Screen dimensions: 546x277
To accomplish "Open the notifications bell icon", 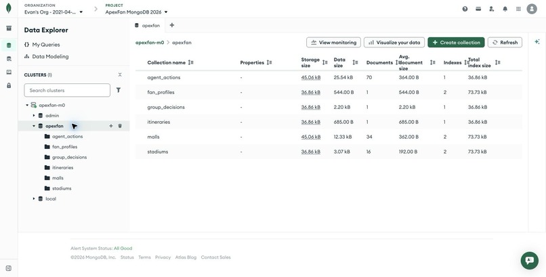I will tap(505, 9).
